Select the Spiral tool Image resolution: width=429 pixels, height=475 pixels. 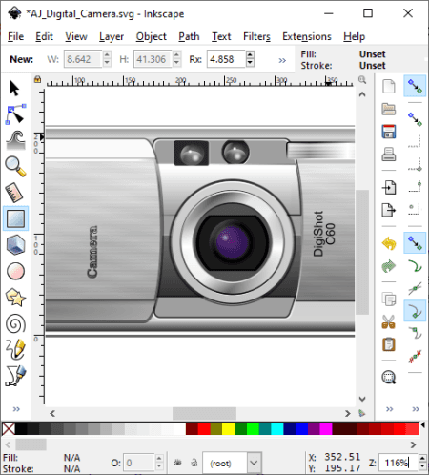(x=15, y=323)
